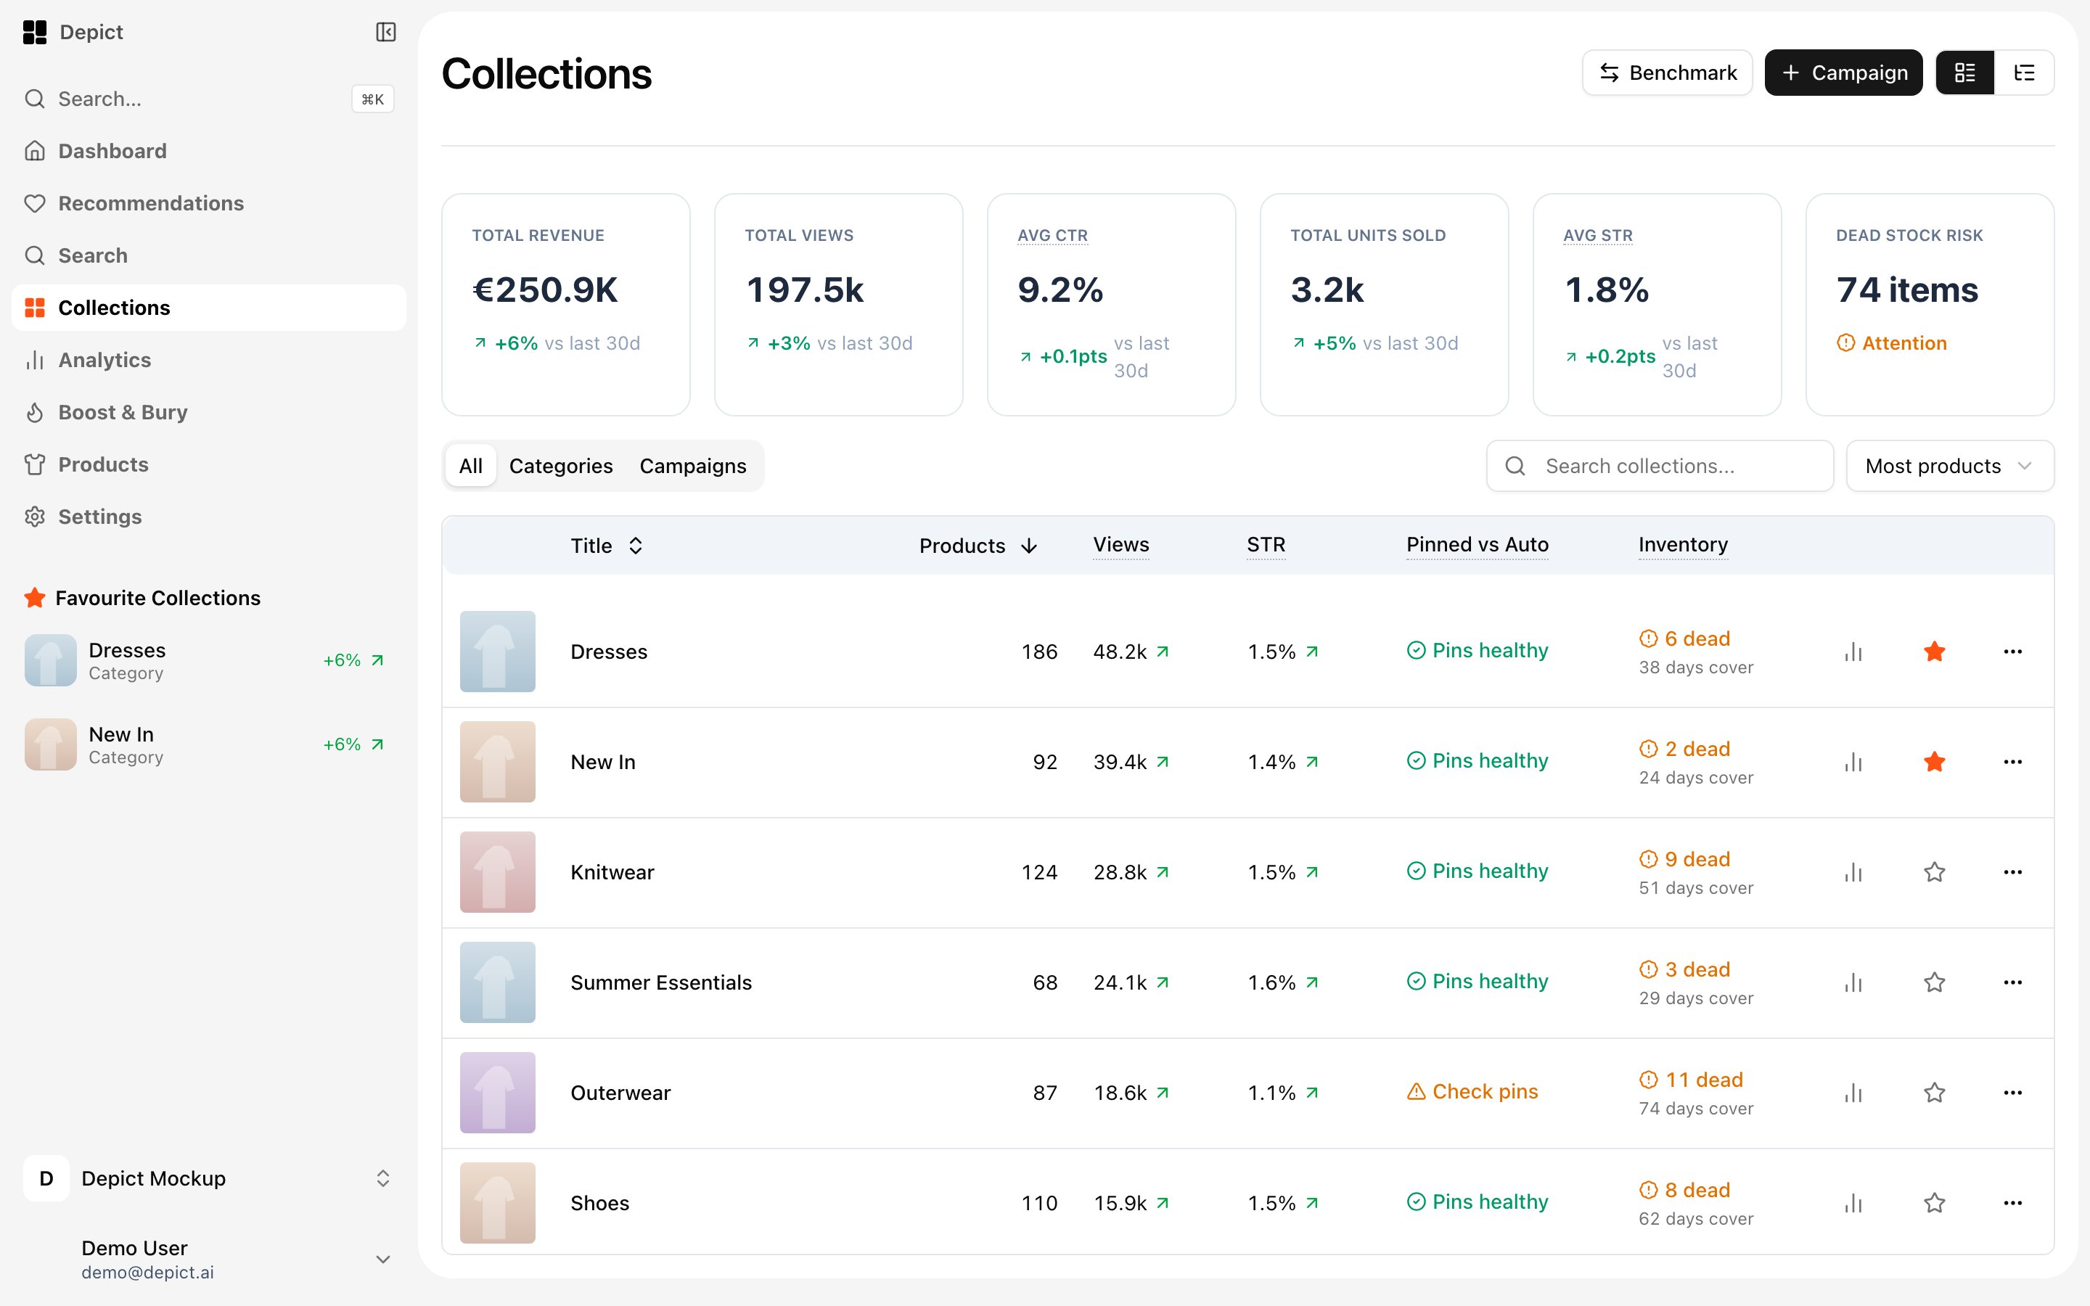The height and width of the screenshot is (1306, 2090).
Task: Favourite the Outerwear collection star
Action: tap(1935, 1093)
